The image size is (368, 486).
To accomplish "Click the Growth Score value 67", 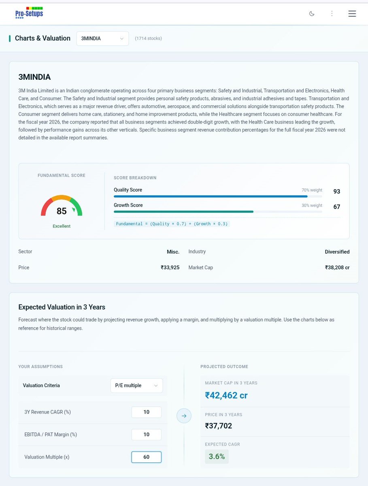I will (x=337, y=207).
